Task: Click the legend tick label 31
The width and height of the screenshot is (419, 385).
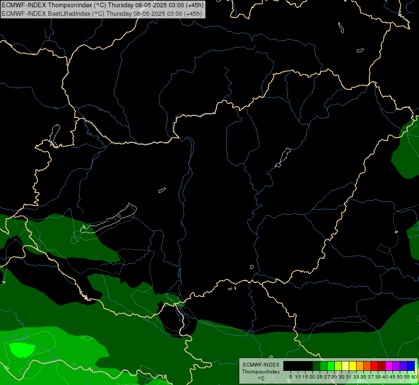Action: 349,377
